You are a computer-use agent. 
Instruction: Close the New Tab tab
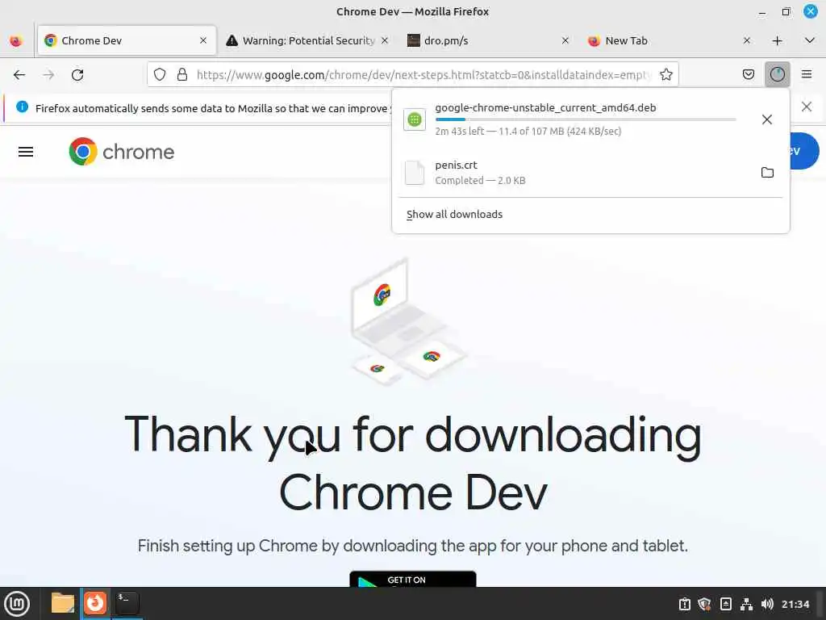[746, 40]
